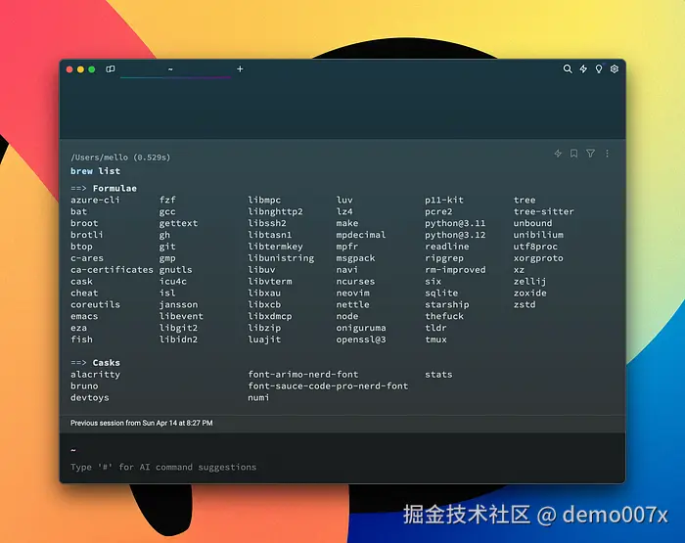Click 'tmux' entry
The image size is (685, 543).
(436, 339)
